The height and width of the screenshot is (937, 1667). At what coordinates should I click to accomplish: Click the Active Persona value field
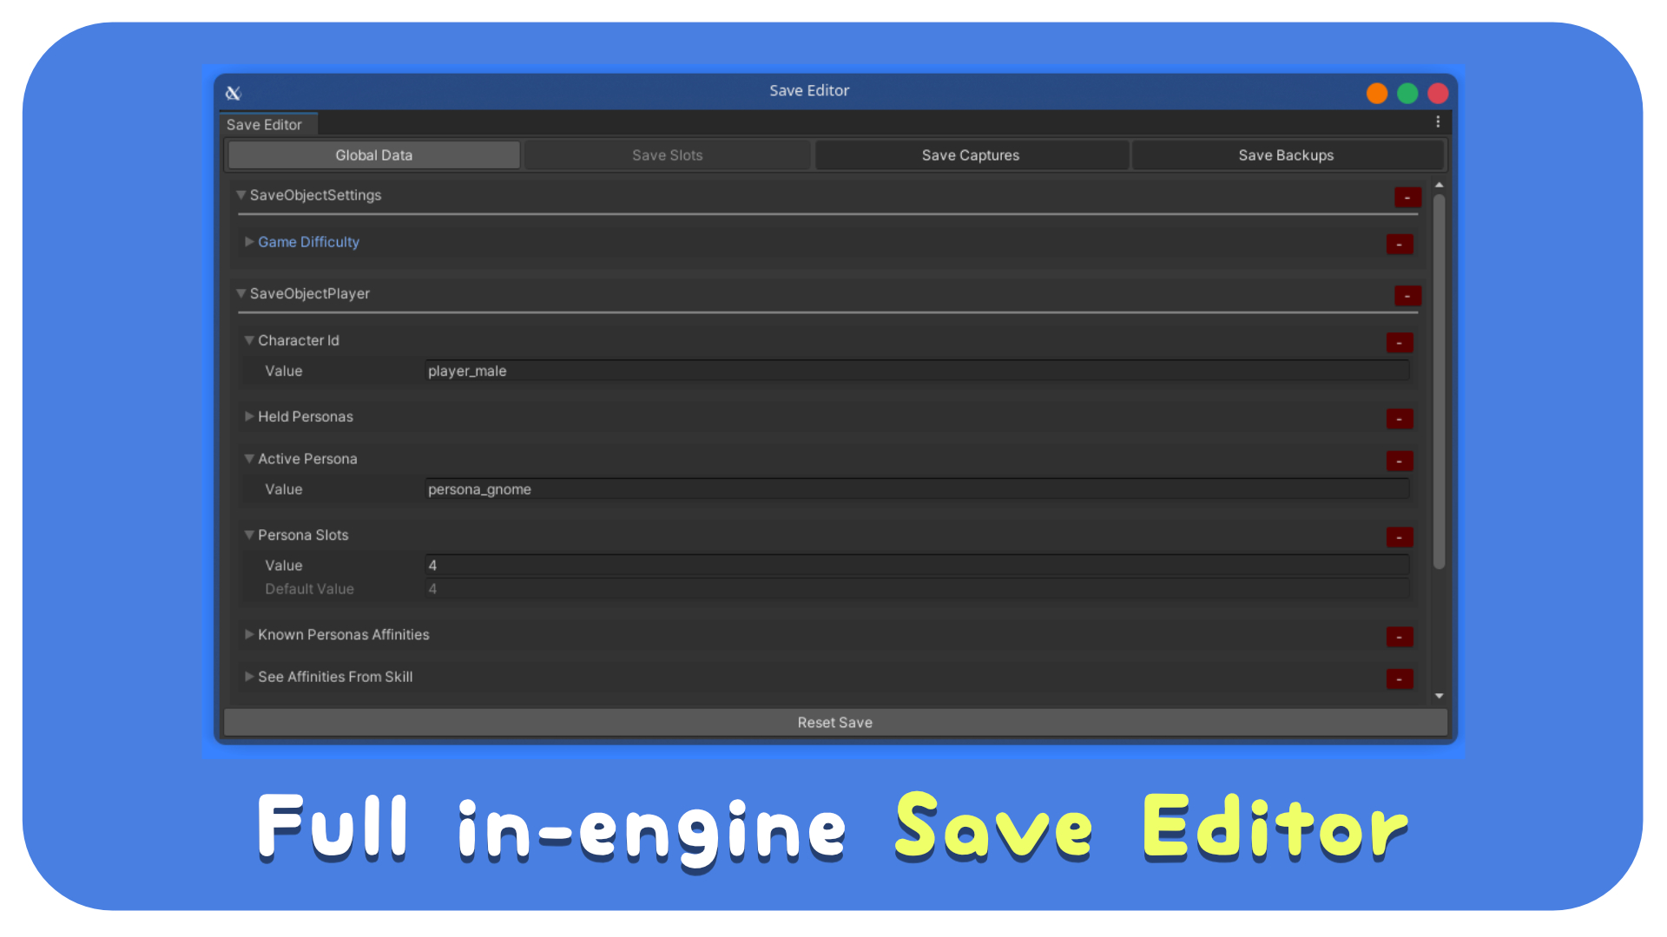pos(916,489)
